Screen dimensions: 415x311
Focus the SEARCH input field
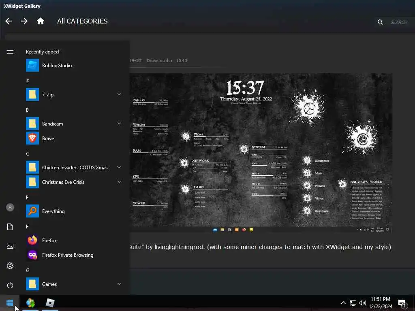(x=399, y=22)
